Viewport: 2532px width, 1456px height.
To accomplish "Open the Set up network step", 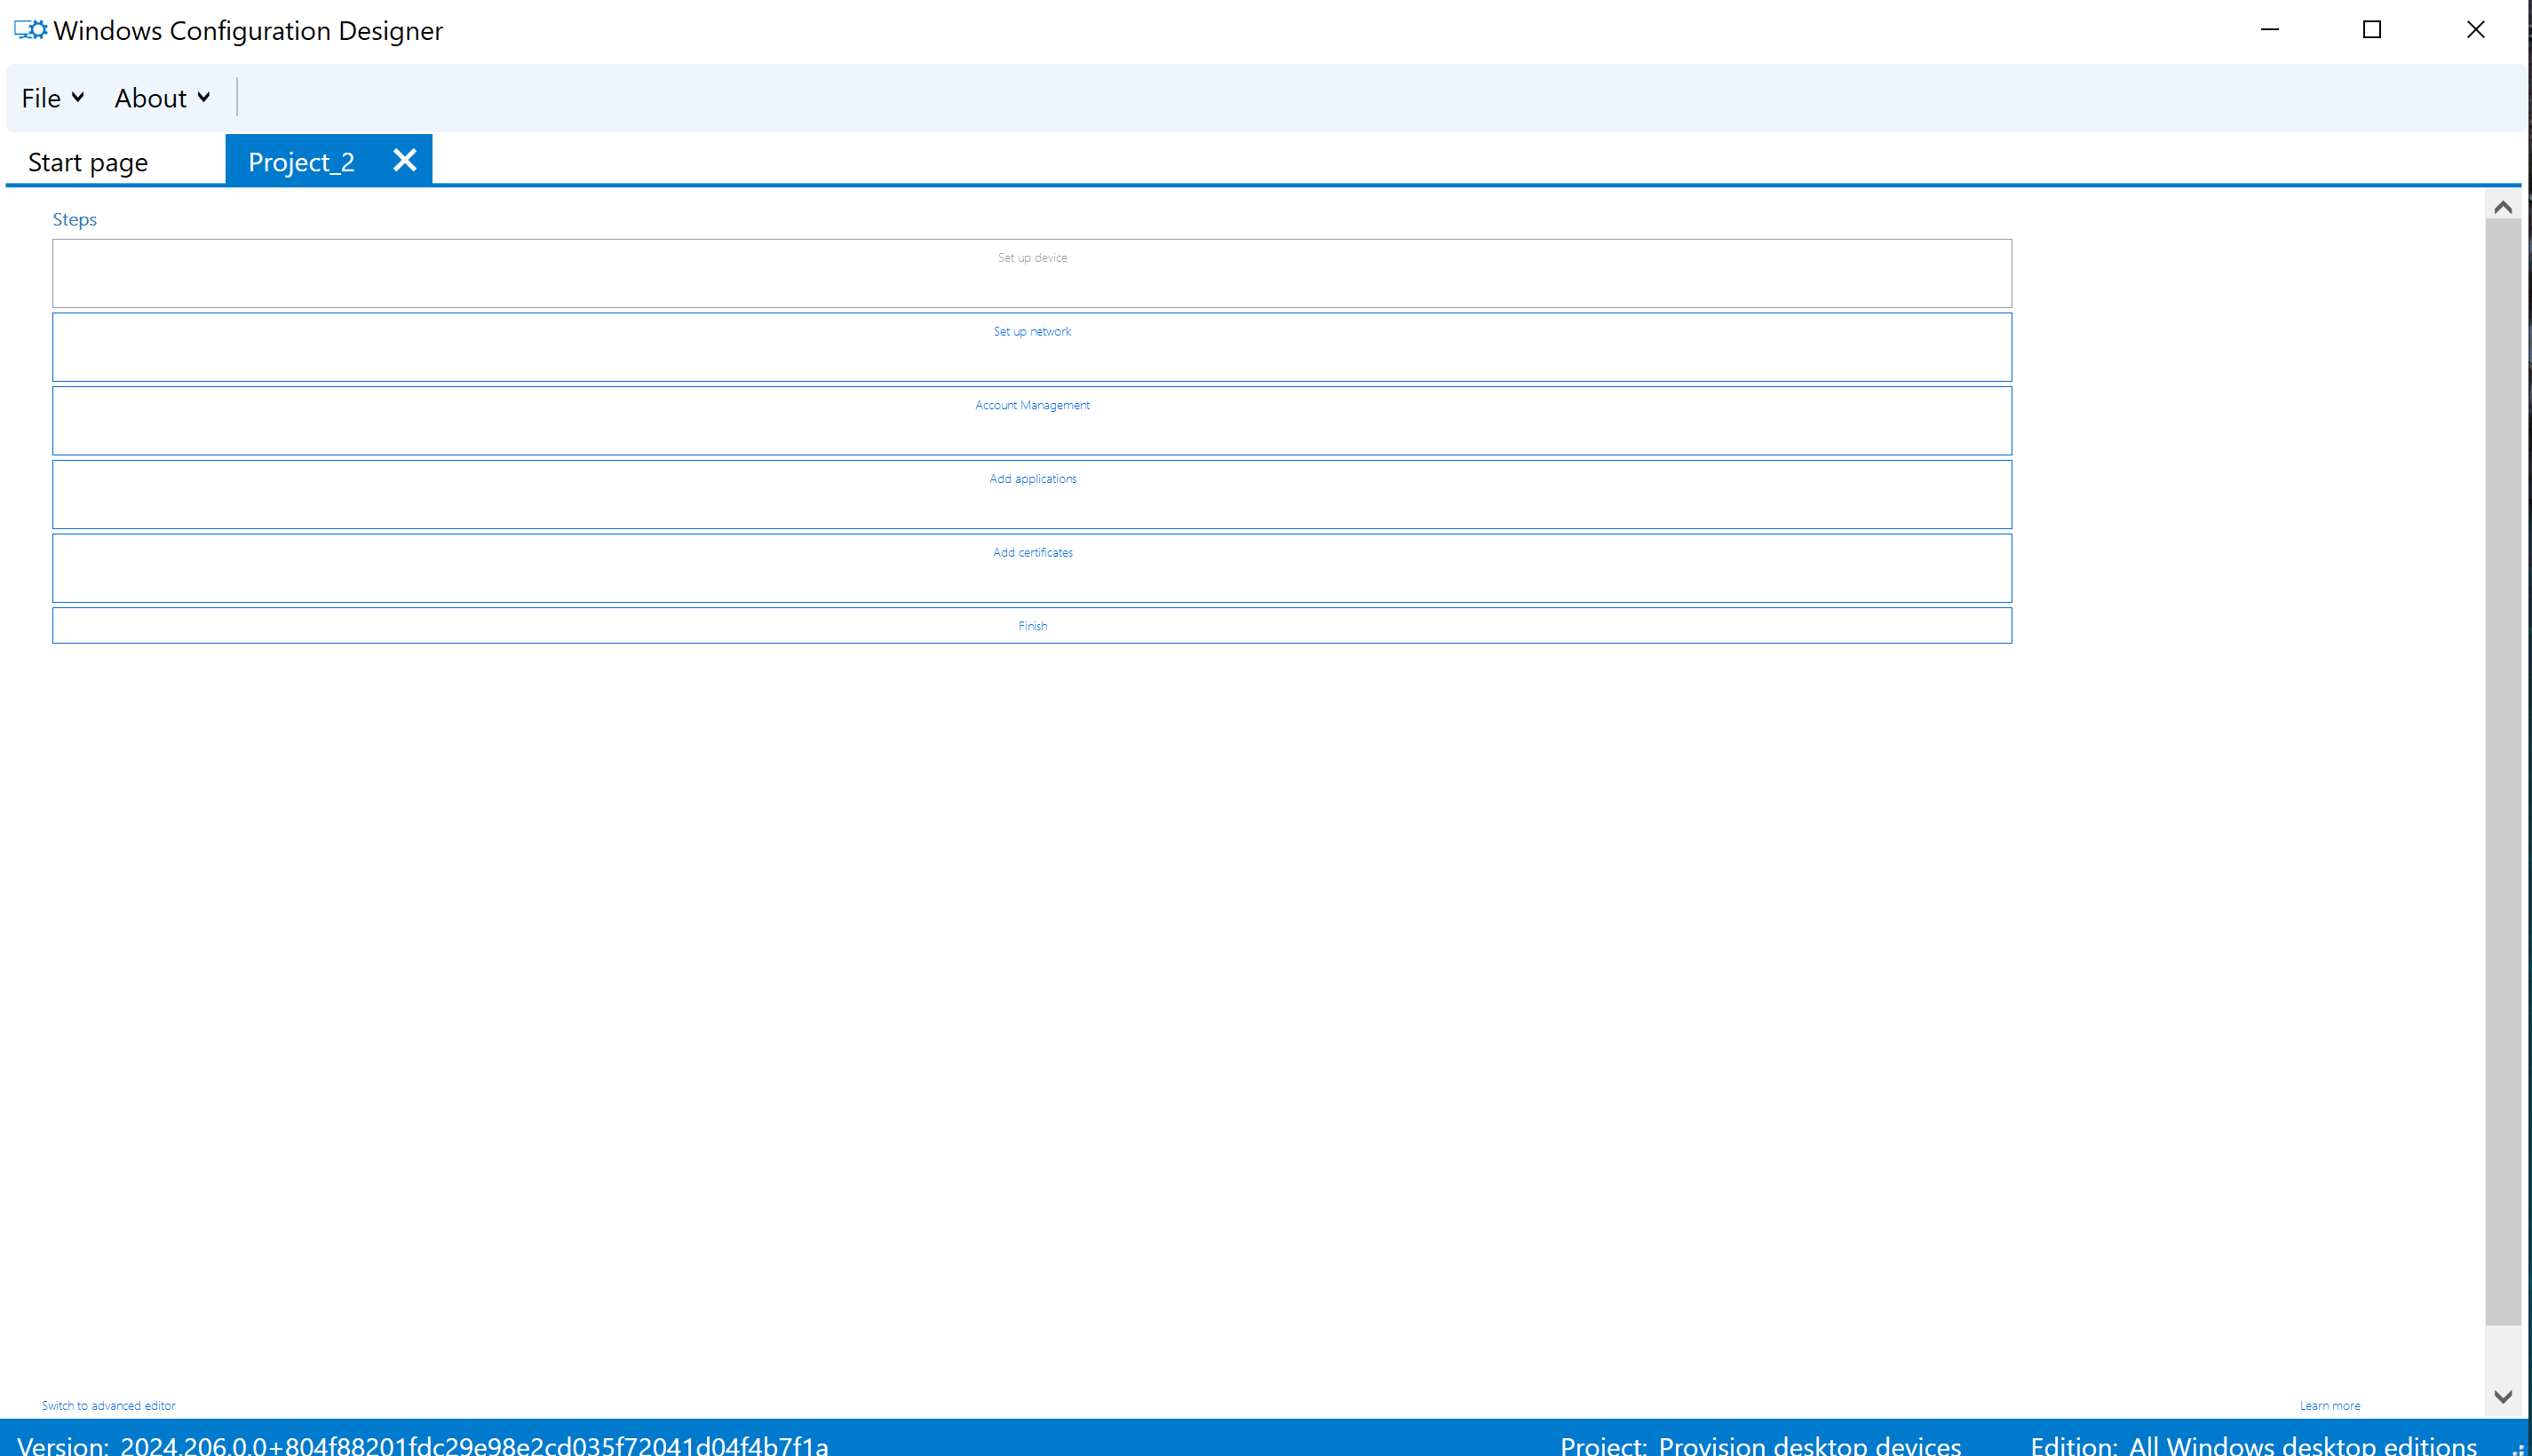I will [x=1032, y=347].
